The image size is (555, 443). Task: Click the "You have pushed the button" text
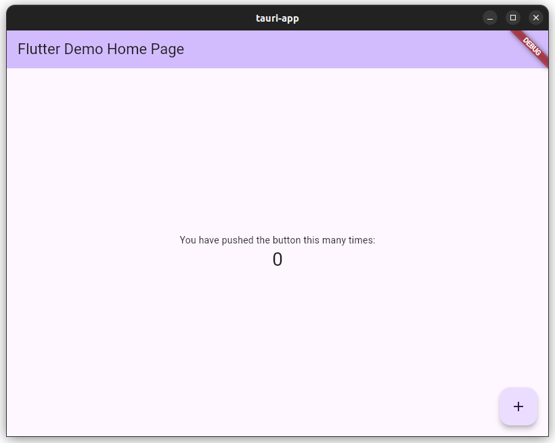tap(277, 240)
